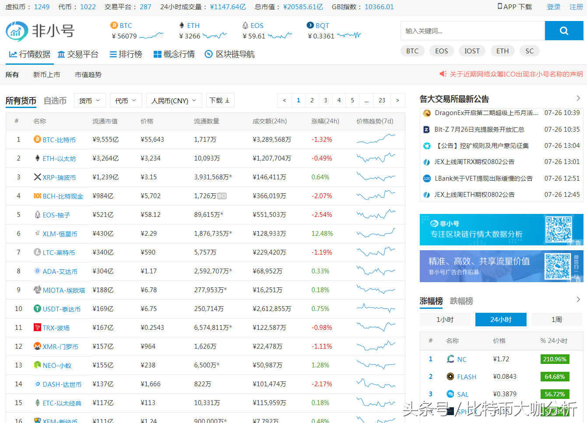
Task: Go to page 23 in pagination
Action: [382, 100]
